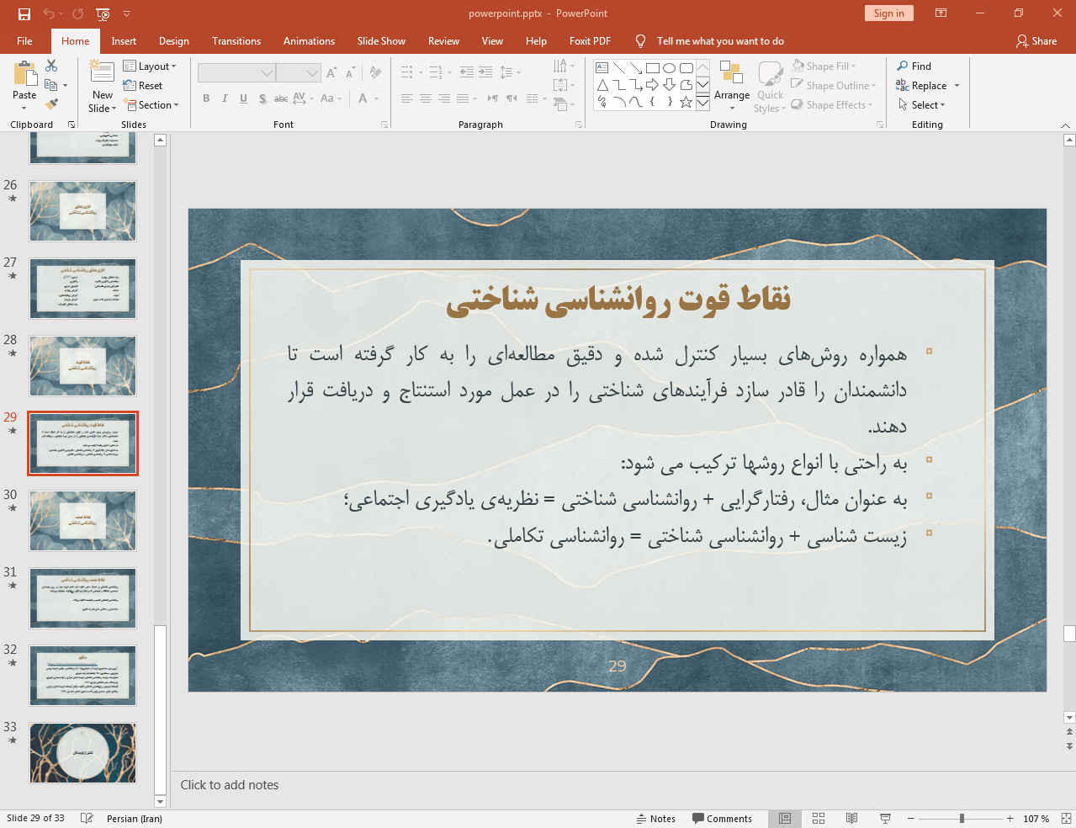Viewport: 1076px width, 828px height.
Task: Increase font size with the large A icon
Action: pyautogui.click(x=332, y=73)
